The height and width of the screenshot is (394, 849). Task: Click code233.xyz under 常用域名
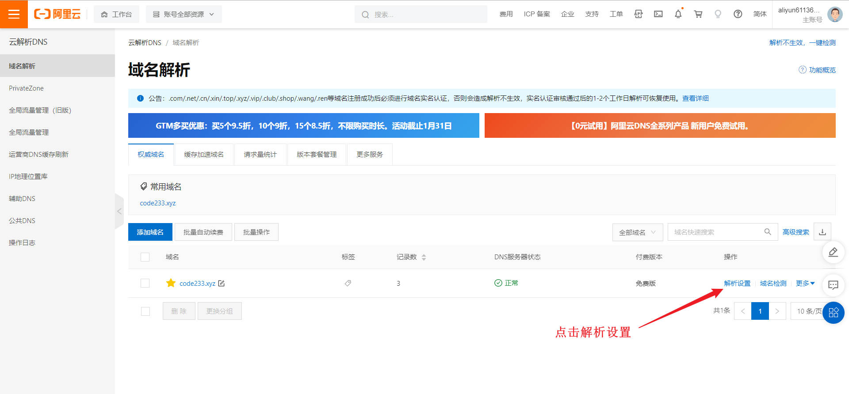pos(158,203)
